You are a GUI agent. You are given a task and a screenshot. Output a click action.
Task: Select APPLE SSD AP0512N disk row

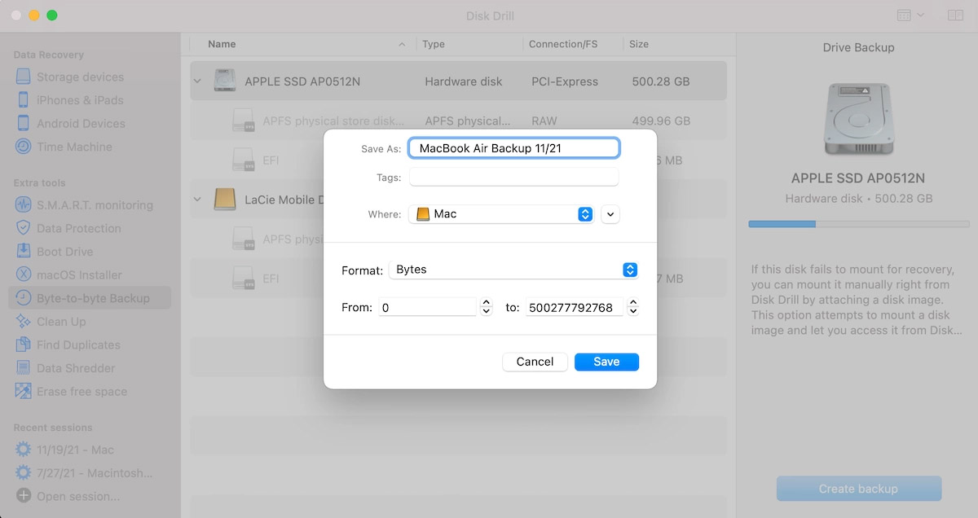tap(458, 81)
